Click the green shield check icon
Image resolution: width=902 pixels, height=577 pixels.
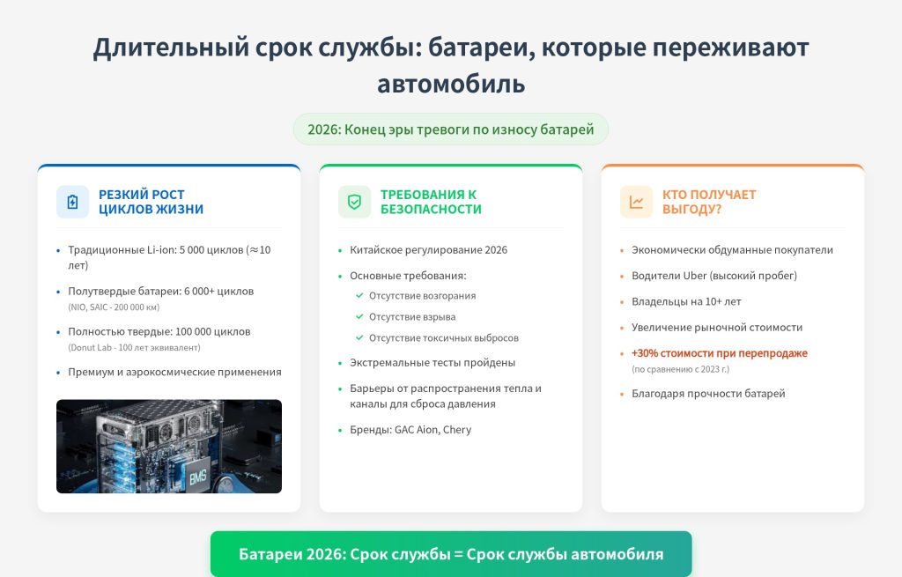point(354,202)
